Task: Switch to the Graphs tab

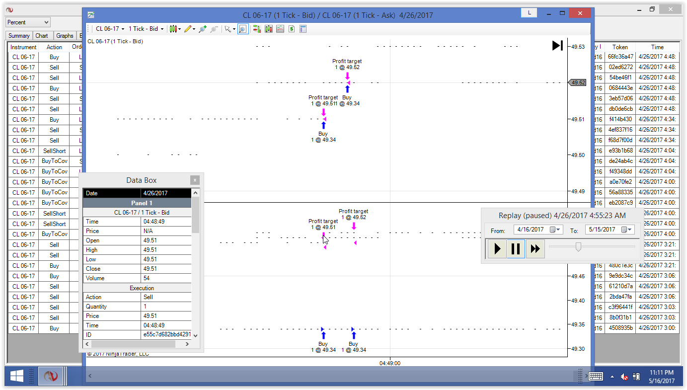Action: point(65,36)
